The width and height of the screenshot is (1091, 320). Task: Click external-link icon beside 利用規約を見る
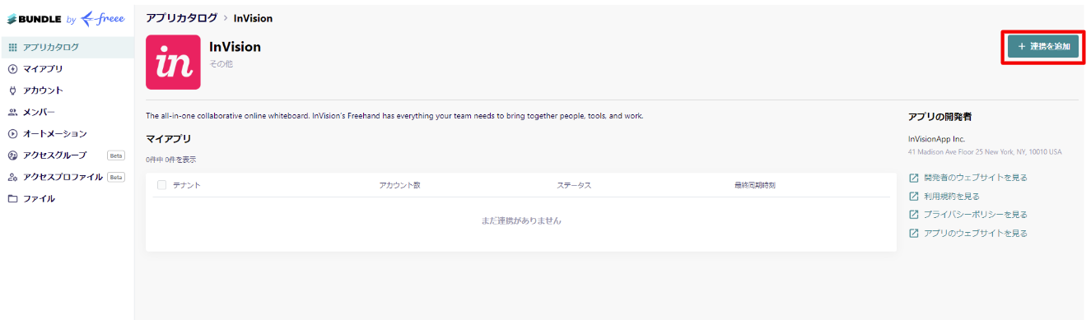(x=913, y=197)
